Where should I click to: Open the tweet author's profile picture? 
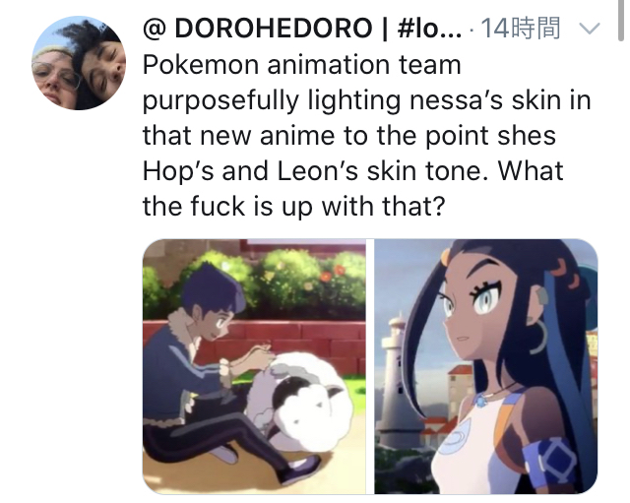coord(79,63)
